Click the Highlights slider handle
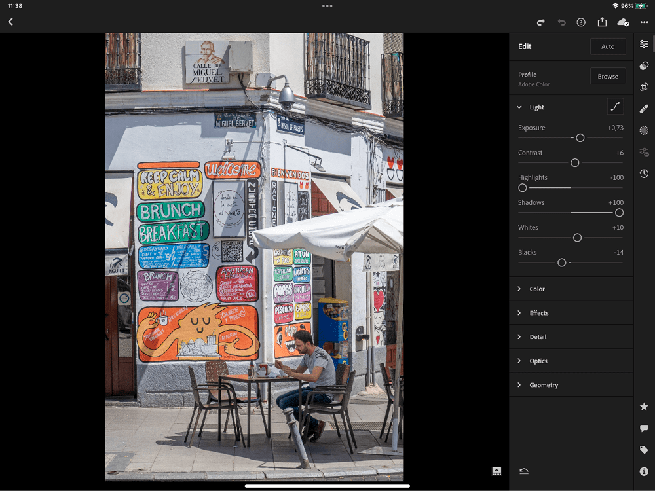The width and height of the screenshot is (655, 491). 522,188
